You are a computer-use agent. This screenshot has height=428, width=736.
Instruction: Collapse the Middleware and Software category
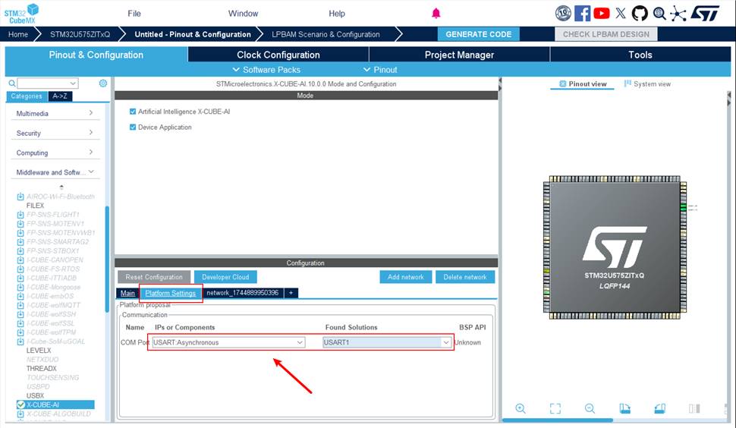[x=55, y=172]
